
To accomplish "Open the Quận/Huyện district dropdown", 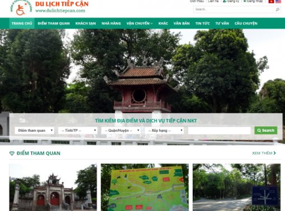I will pyautogui.click(x=121, y=131).
